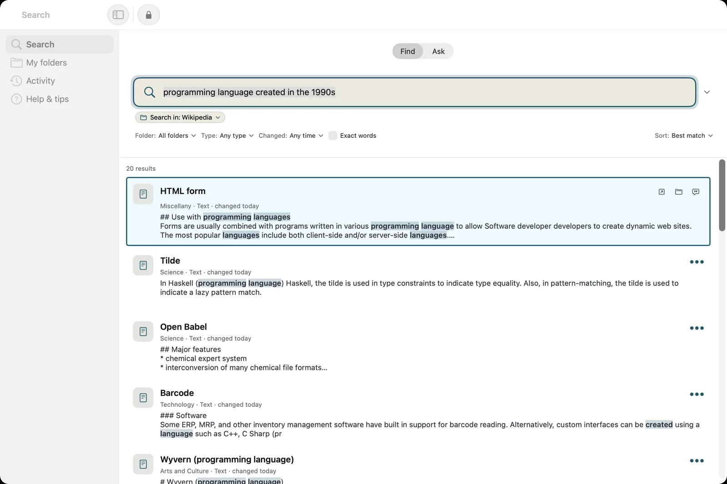Image resolution: width=727 pixels, height=484 pixels.
Task: Switch to Find mode
Action: point(408,51)
